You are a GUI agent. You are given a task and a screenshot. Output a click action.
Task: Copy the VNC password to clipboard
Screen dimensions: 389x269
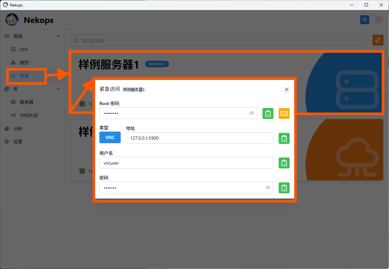click(284, 188)
